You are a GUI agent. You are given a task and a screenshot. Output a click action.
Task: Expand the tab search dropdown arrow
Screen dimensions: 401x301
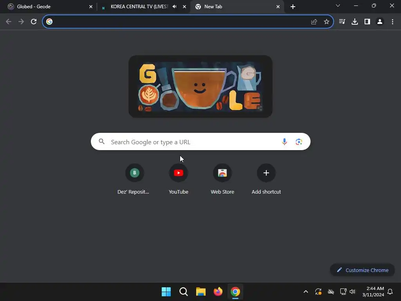point(338,5)
